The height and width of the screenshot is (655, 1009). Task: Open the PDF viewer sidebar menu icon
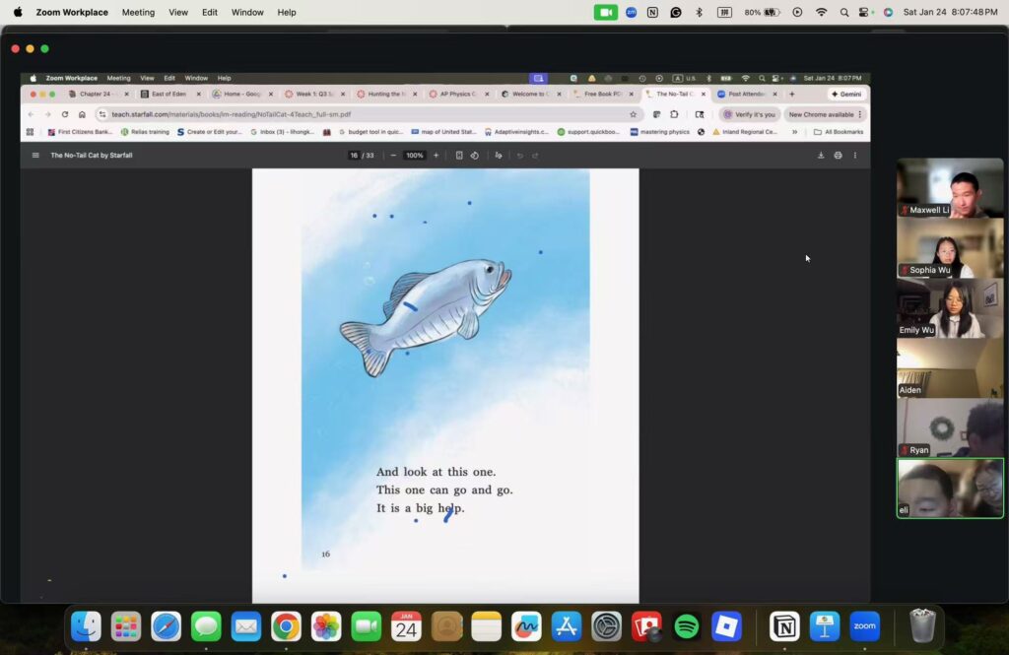pyautogui.click(x=35, y=156)
